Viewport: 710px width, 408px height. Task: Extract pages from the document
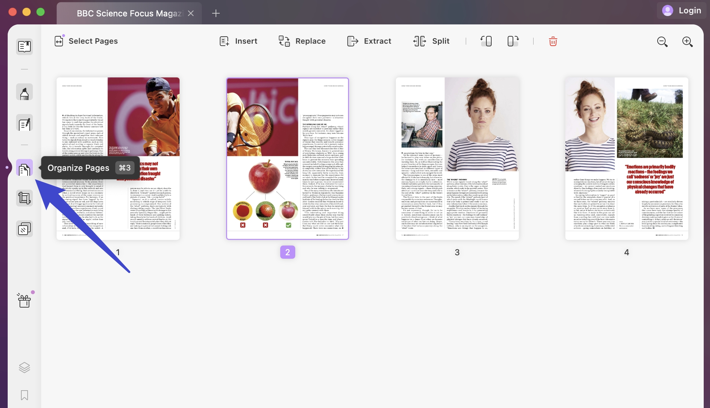[369, 41]
